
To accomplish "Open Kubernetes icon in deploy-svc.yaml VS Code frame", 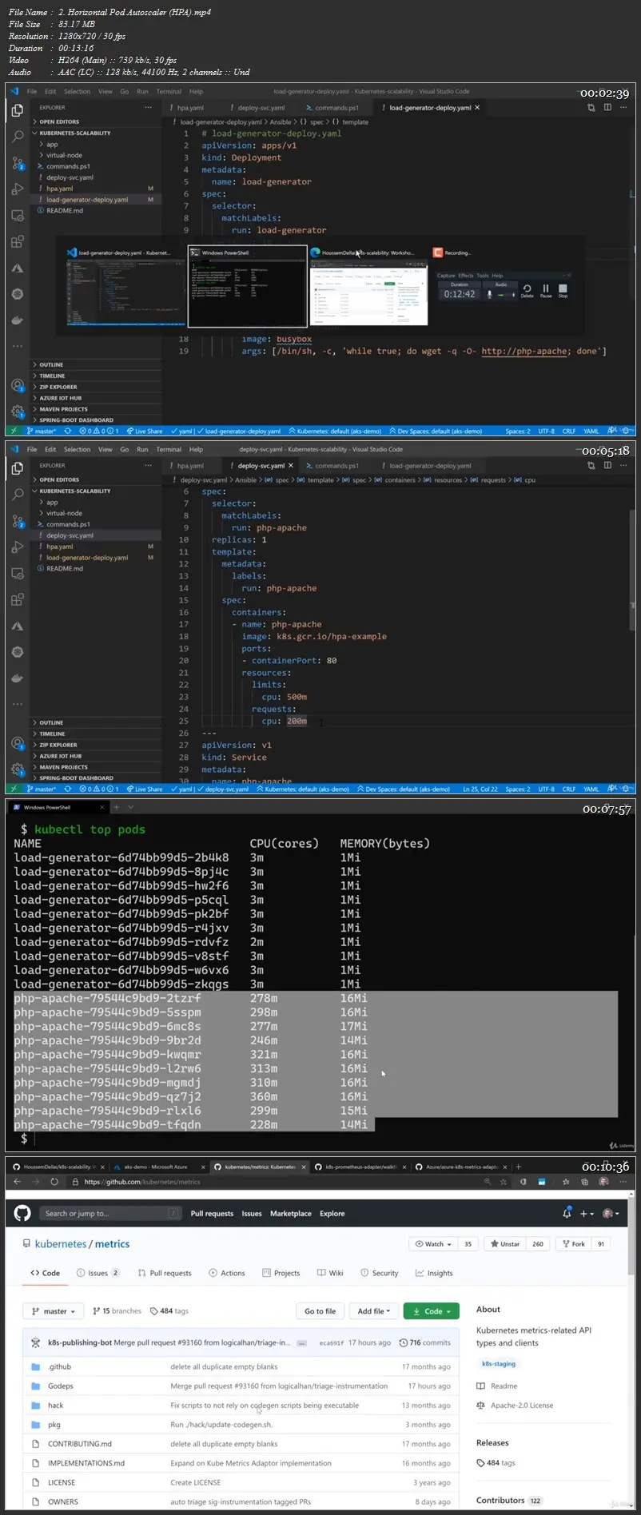I will (x=18, y=652).
